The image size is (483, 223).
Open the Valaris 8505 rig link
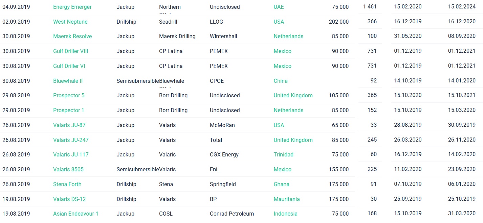tap(68, 169)
